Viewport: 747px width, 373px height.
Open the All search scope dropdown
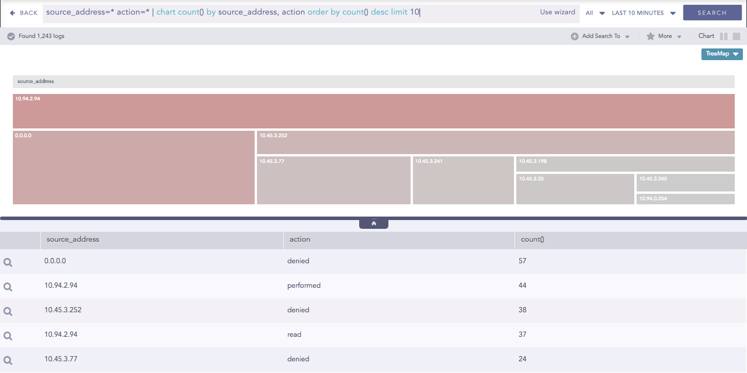tap(595, 12)
